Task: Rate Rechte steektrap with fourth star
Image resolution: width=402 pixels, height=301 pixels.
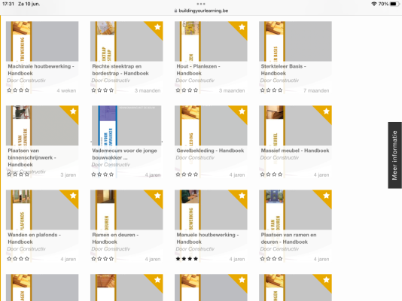Action: [111, 90]
